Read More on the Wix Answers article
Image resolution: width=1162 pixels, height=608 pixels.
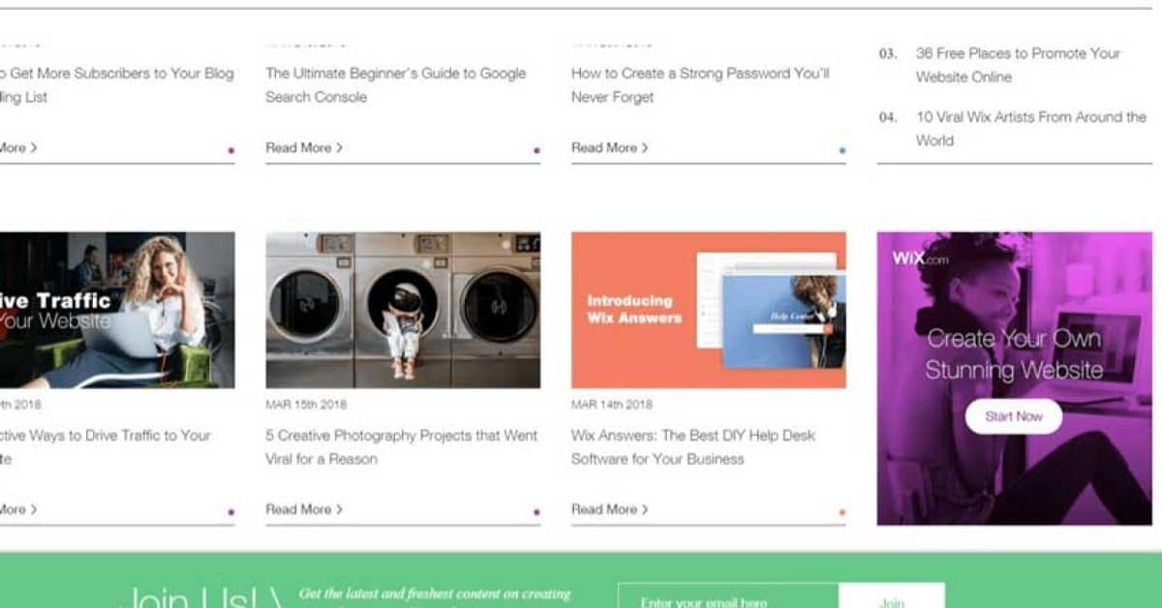pos(609,509)
